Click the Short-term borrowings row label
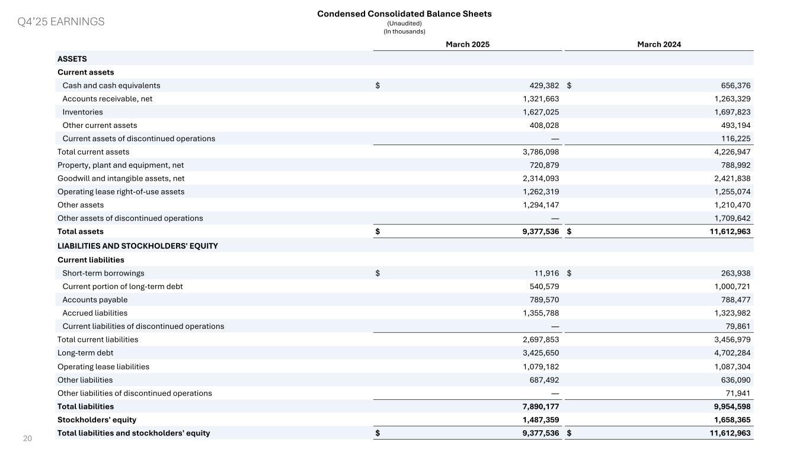The width and height of the screenshot is (809, 455). [x=103, y=273]
